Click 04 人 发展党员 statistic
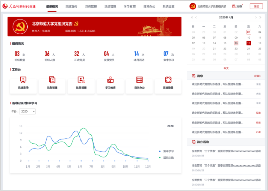Screen dimensions: 268x191 coord(109,56)
